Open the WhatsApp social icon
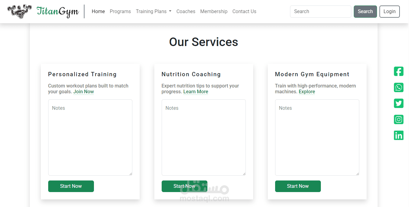Viewport: 409px width, 207px height. click(399, 87)
